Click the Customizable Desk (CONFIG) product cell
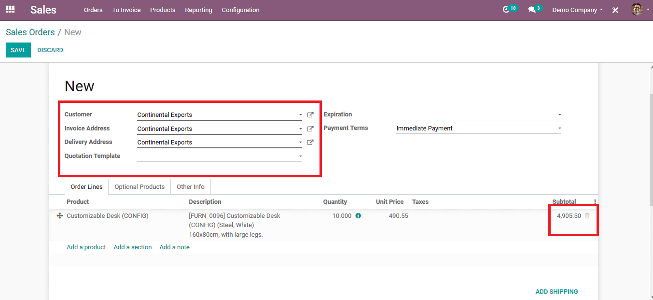 [x=108, y=216]
